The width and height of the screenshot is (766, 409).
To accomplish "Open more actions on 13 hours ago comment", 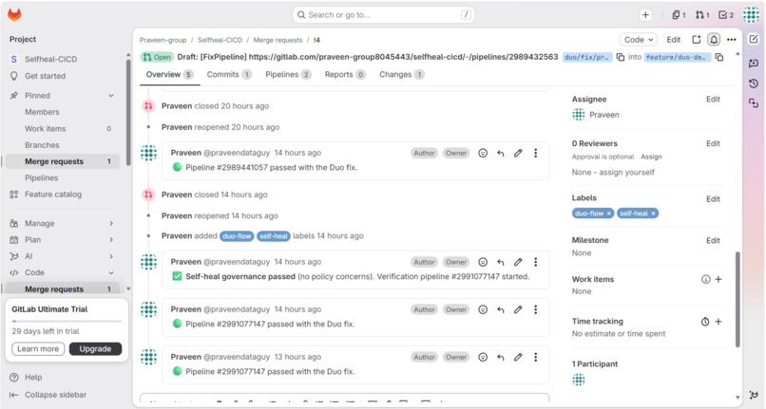I will (x=535, y=357).
